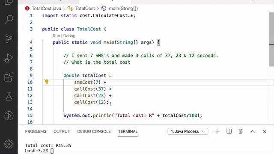Add a new terminal with plus icon
274x154 pixels.
(x=217, y=131)
